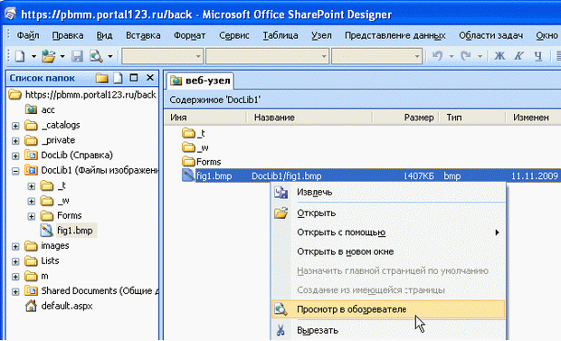Select the _w folder in contents list

[195, 147]
